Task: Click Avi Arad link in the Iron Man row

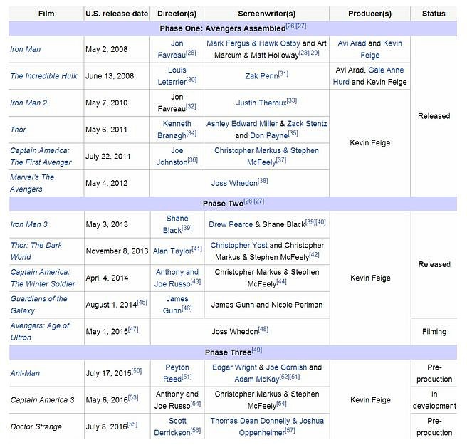Action: pyautogui.click(x=352, y=43)
